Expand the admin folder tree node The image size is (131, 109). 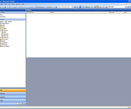coord(0,29)
